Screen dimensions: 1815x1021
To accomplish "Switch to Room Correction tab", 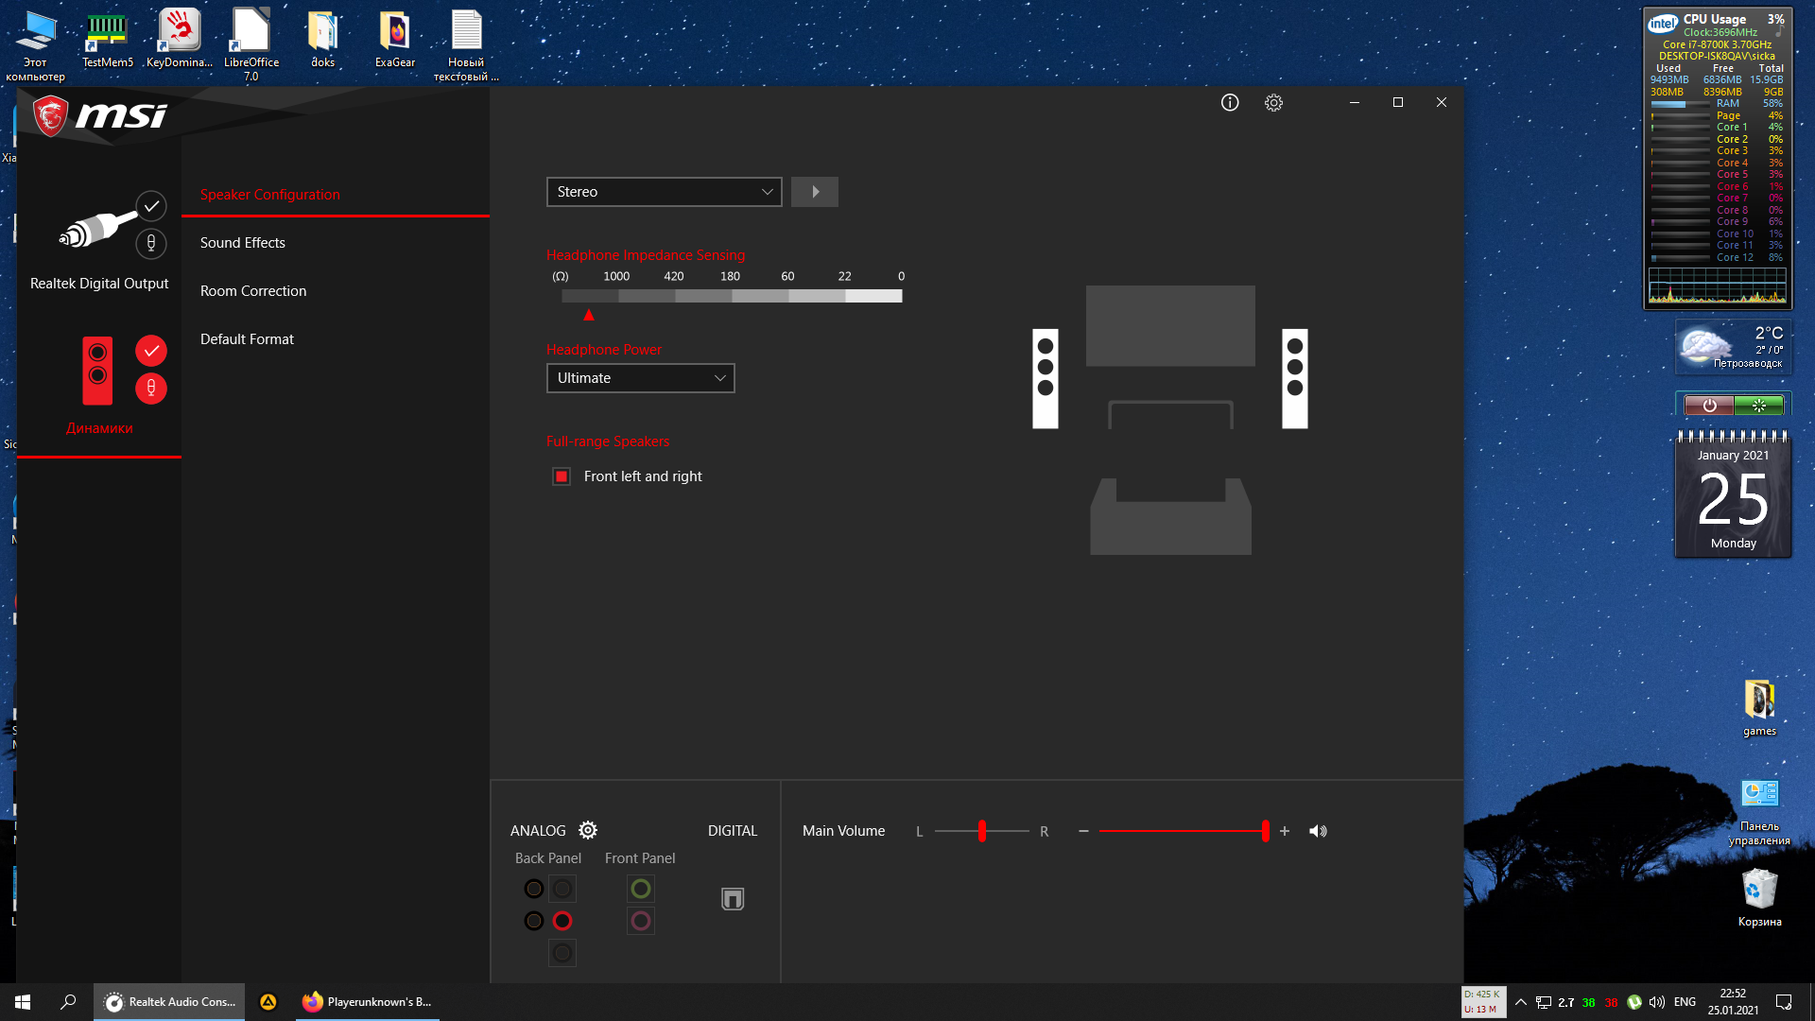I will click(x=253, y=291).
